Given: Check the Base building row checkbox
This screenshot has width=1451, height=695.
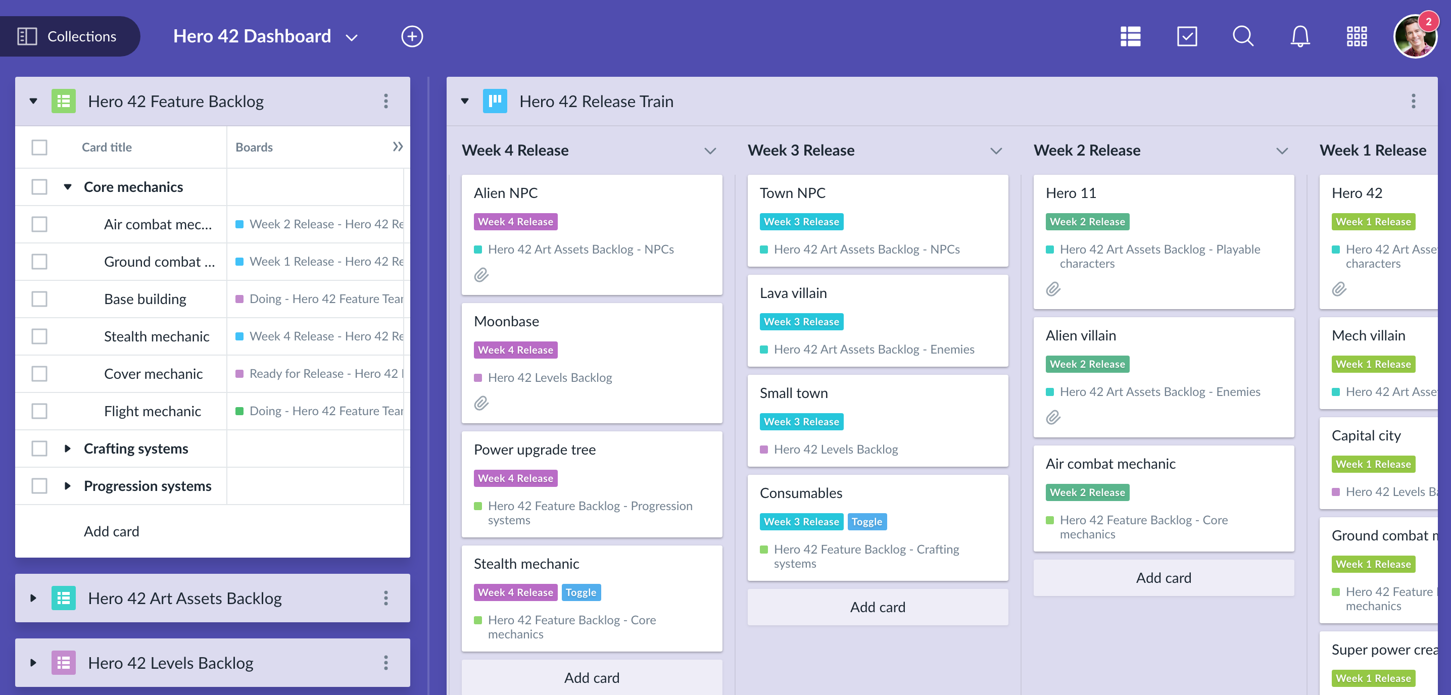Looking at the screenshot, I should (x=39, y=299).
